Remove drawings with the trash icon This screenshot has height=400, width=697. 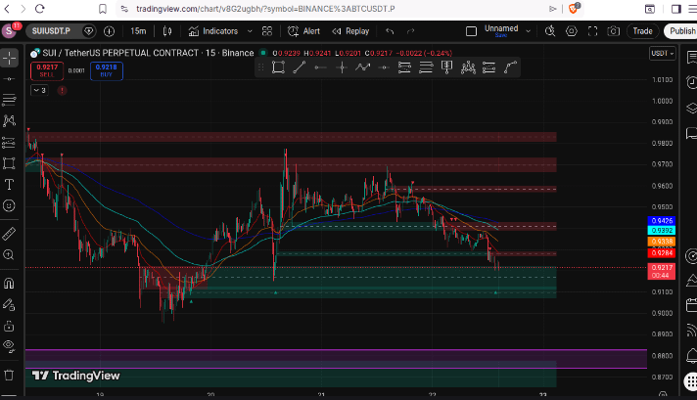[x=9, y=376]
